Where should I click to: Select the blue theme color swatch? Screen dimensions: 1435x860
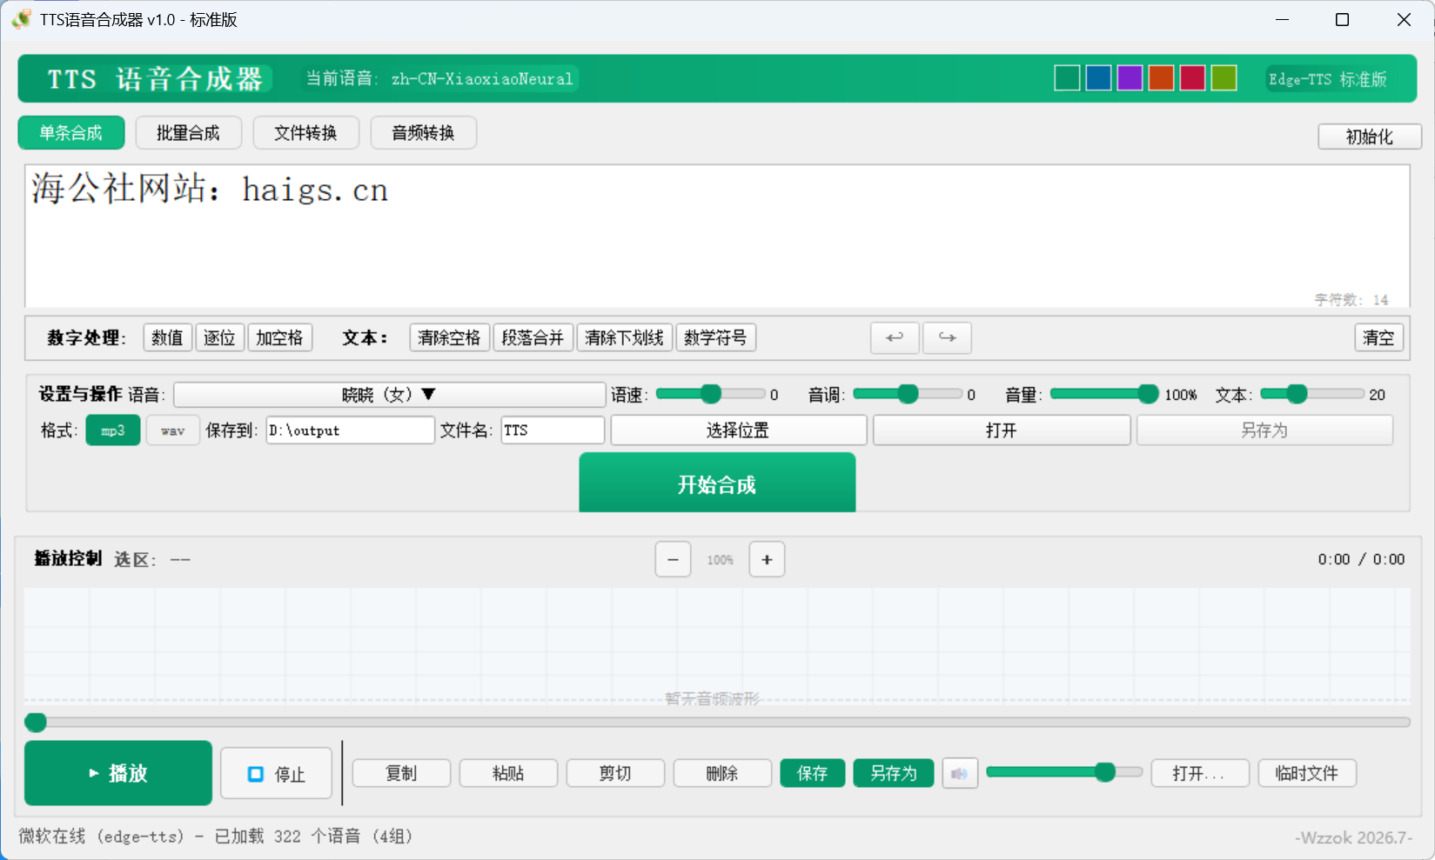click(1098, 78)
